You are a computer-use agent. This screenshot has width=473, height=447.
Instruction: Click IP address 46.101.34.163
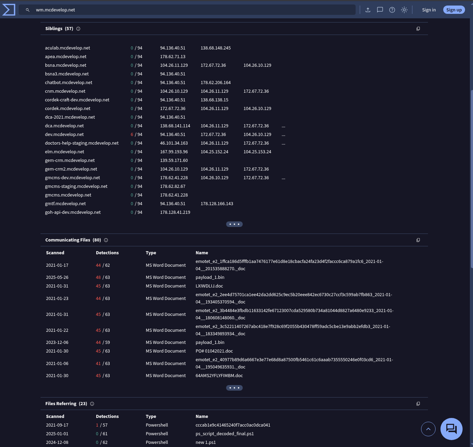click(x=174, y=143)
